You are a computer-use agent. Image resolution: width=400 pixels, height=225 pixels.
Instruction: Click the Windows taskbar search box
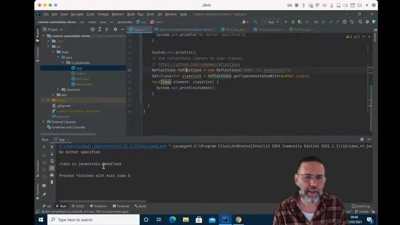tap(93, 219)
